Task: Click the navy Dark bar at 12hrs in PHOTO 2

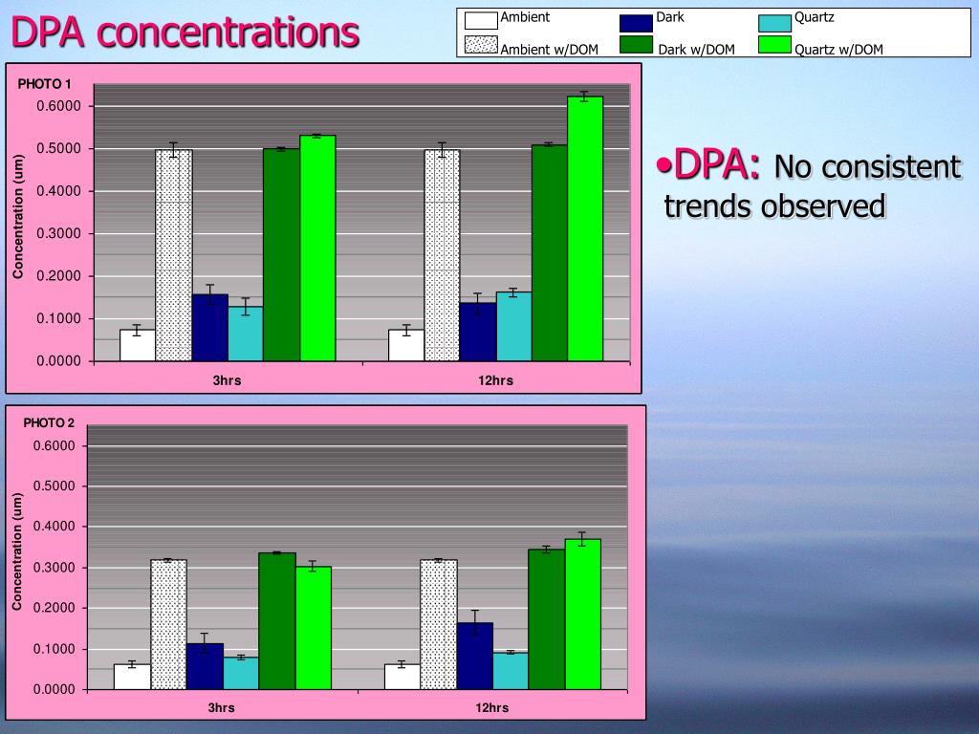Action: point(475,656)
